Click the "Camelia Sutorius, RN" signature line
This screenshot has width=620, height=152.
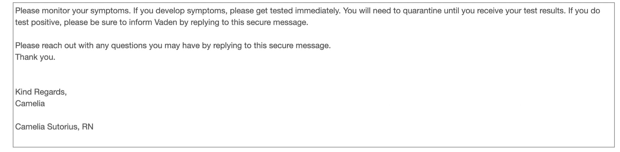tap(54, 127)
